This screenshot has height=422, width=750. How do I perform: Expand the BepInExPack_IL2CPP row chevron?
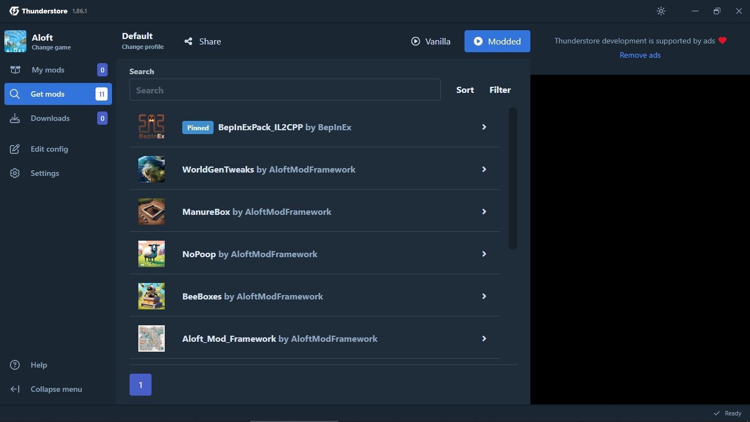tap(484, 127)
